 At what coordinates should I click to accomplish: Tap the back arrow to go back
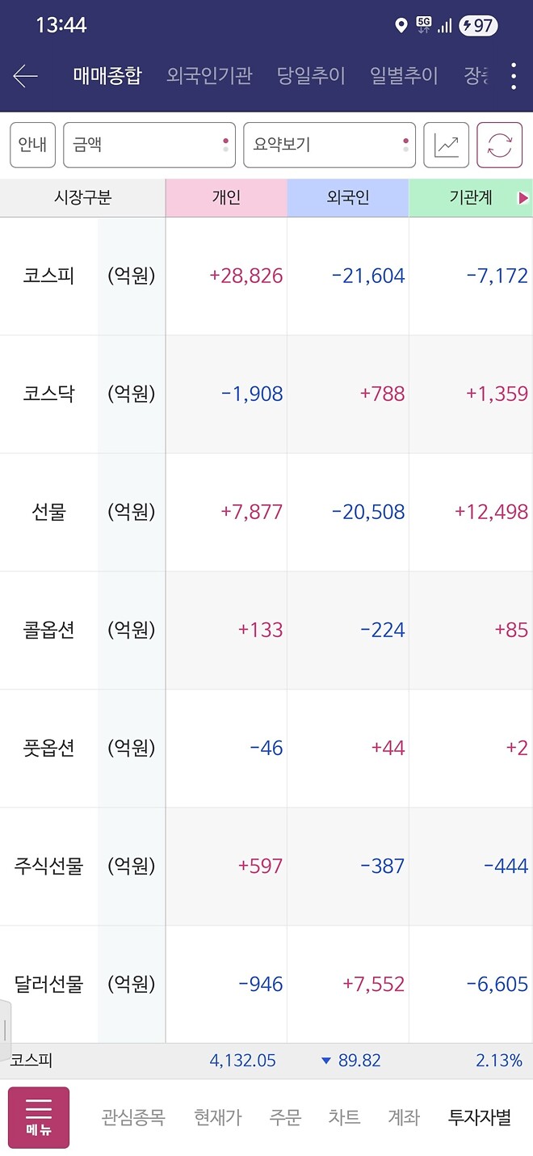[x=24, y=75]
